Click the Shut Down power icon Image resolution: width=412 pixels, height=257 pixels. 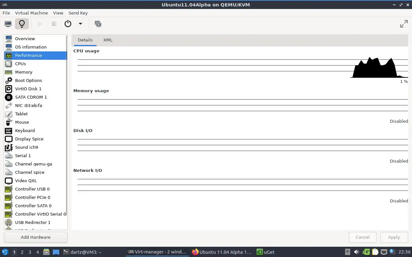point(68,24)
